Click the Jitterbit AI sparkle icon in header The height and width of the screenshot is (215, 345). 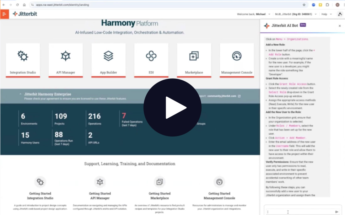(340, 14)
